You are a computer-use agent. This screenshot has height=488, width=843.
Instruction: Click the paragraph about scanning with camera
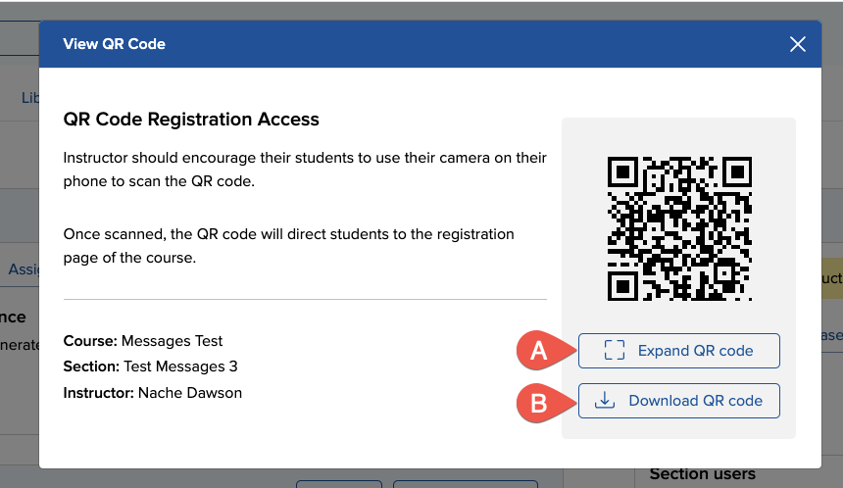305,169
